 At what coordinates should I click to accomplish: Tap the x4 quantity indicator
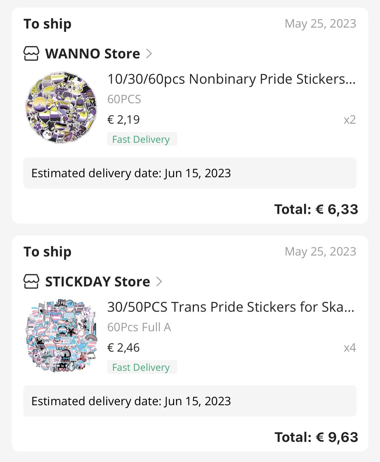tap(350, 348)
